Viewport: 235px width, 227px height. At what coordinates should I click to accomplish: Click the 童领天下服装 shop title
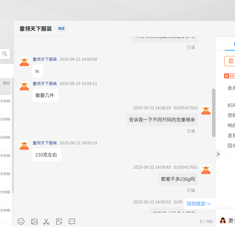tap(36, 29)
